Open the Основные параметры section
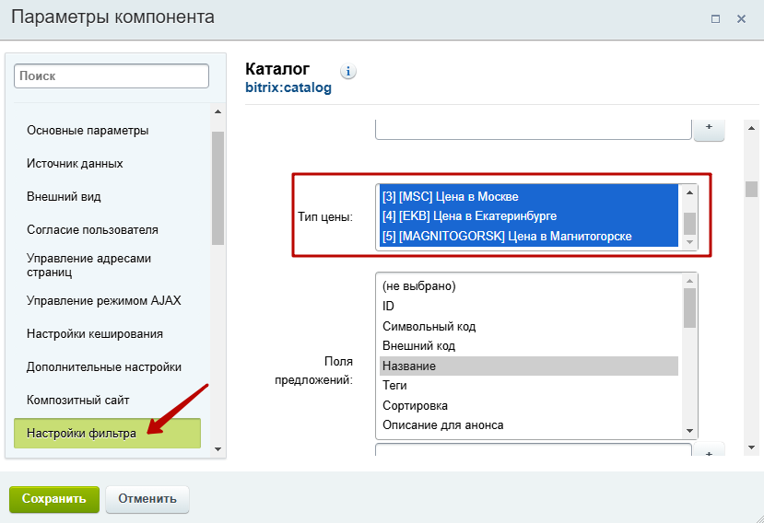The height and width of the screenshot is (523, 764). coord(88,131)
